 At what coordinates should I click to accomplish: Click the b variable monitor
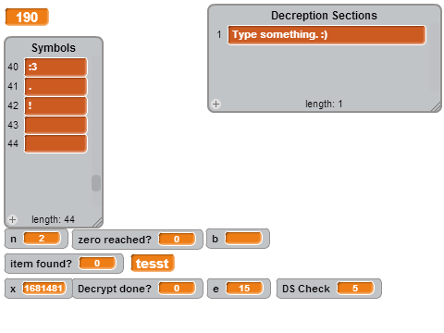pos(238,239)
